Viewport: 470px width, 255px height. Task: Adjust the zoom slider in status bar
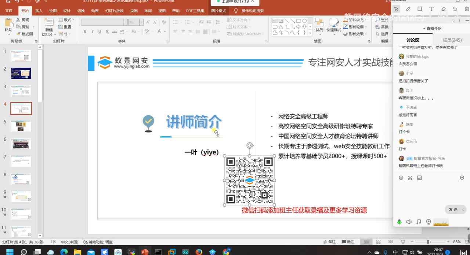(x=428, y=242)
